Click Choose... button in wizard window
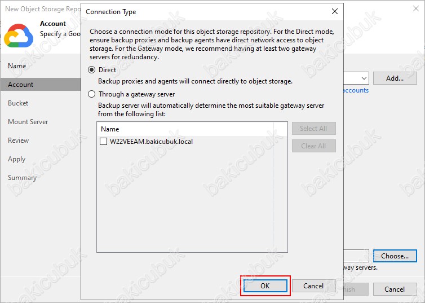The image size is (425, 303). 395,256
